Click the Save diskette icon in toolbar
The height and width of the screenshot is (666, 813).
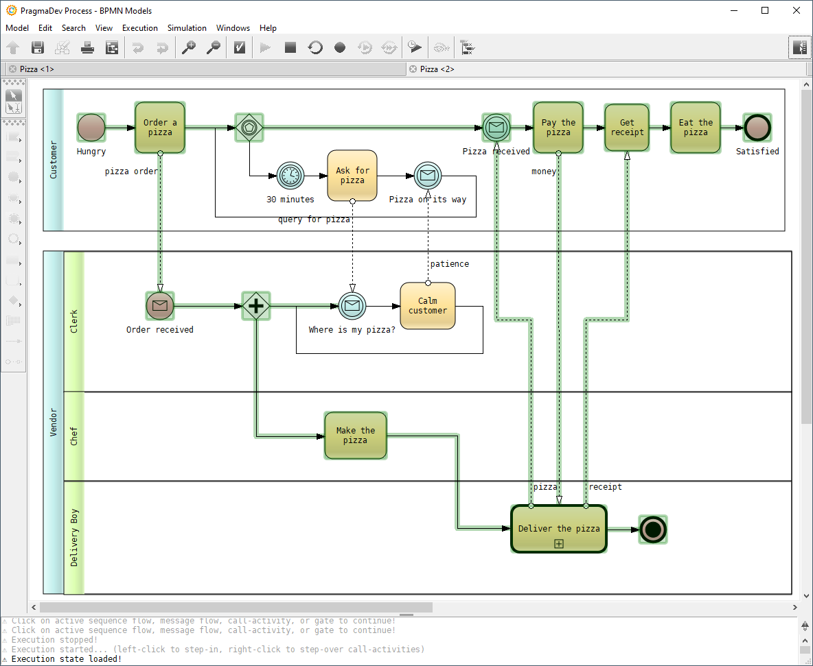click(x=38, y=47)
